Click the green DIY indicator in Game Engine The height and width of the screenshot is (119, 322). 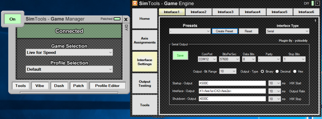tap(313, 3)
